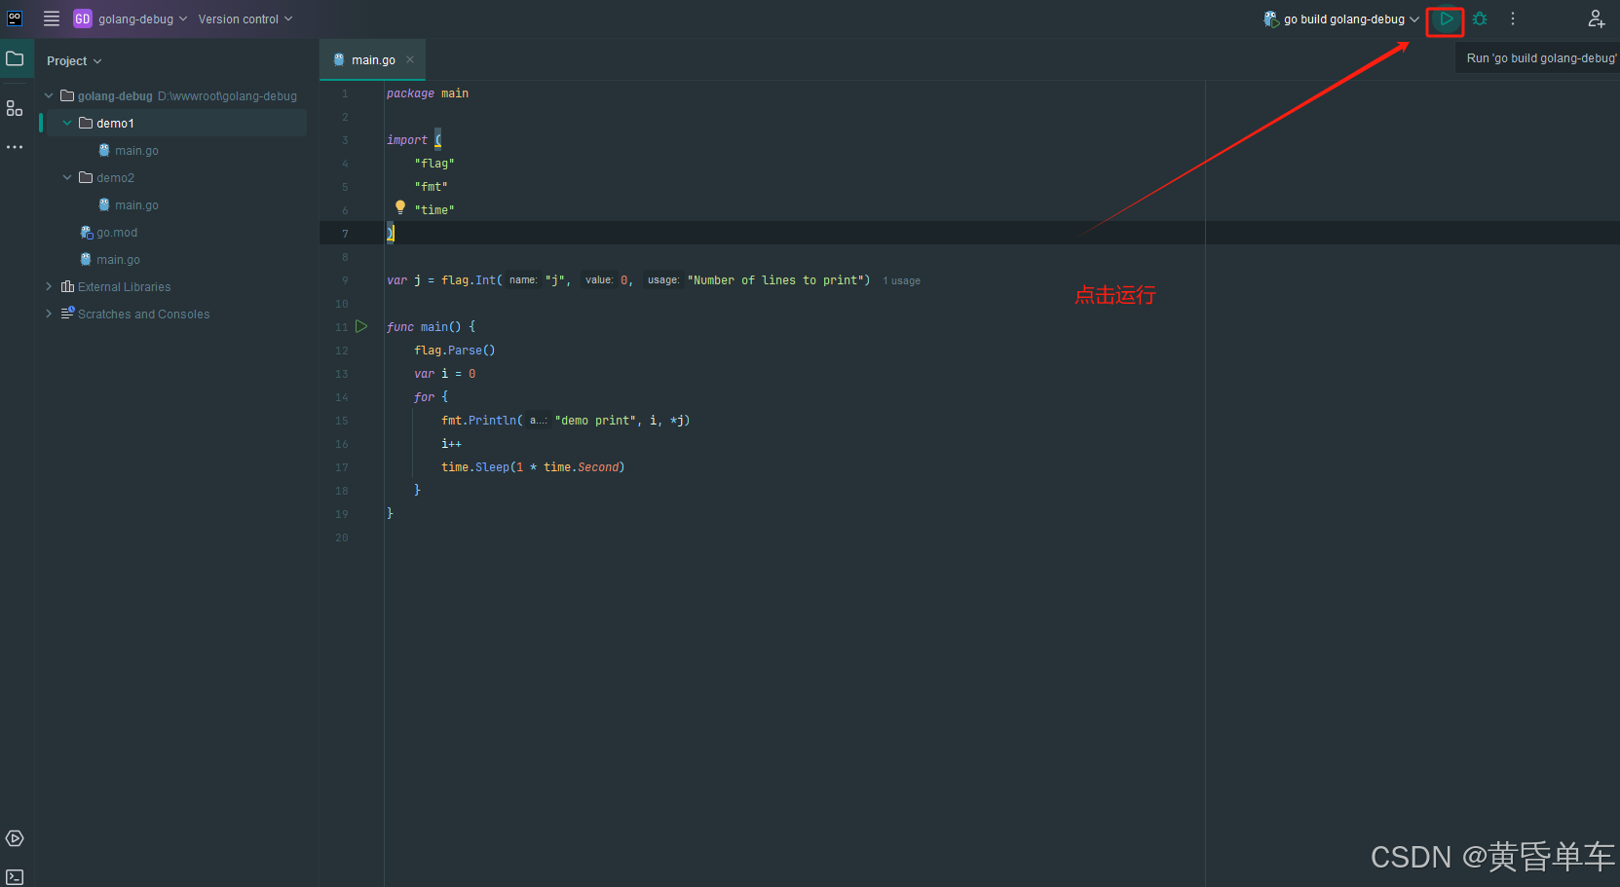
Task: Collapse the golang-debug root folder
Action: point(49,95)
